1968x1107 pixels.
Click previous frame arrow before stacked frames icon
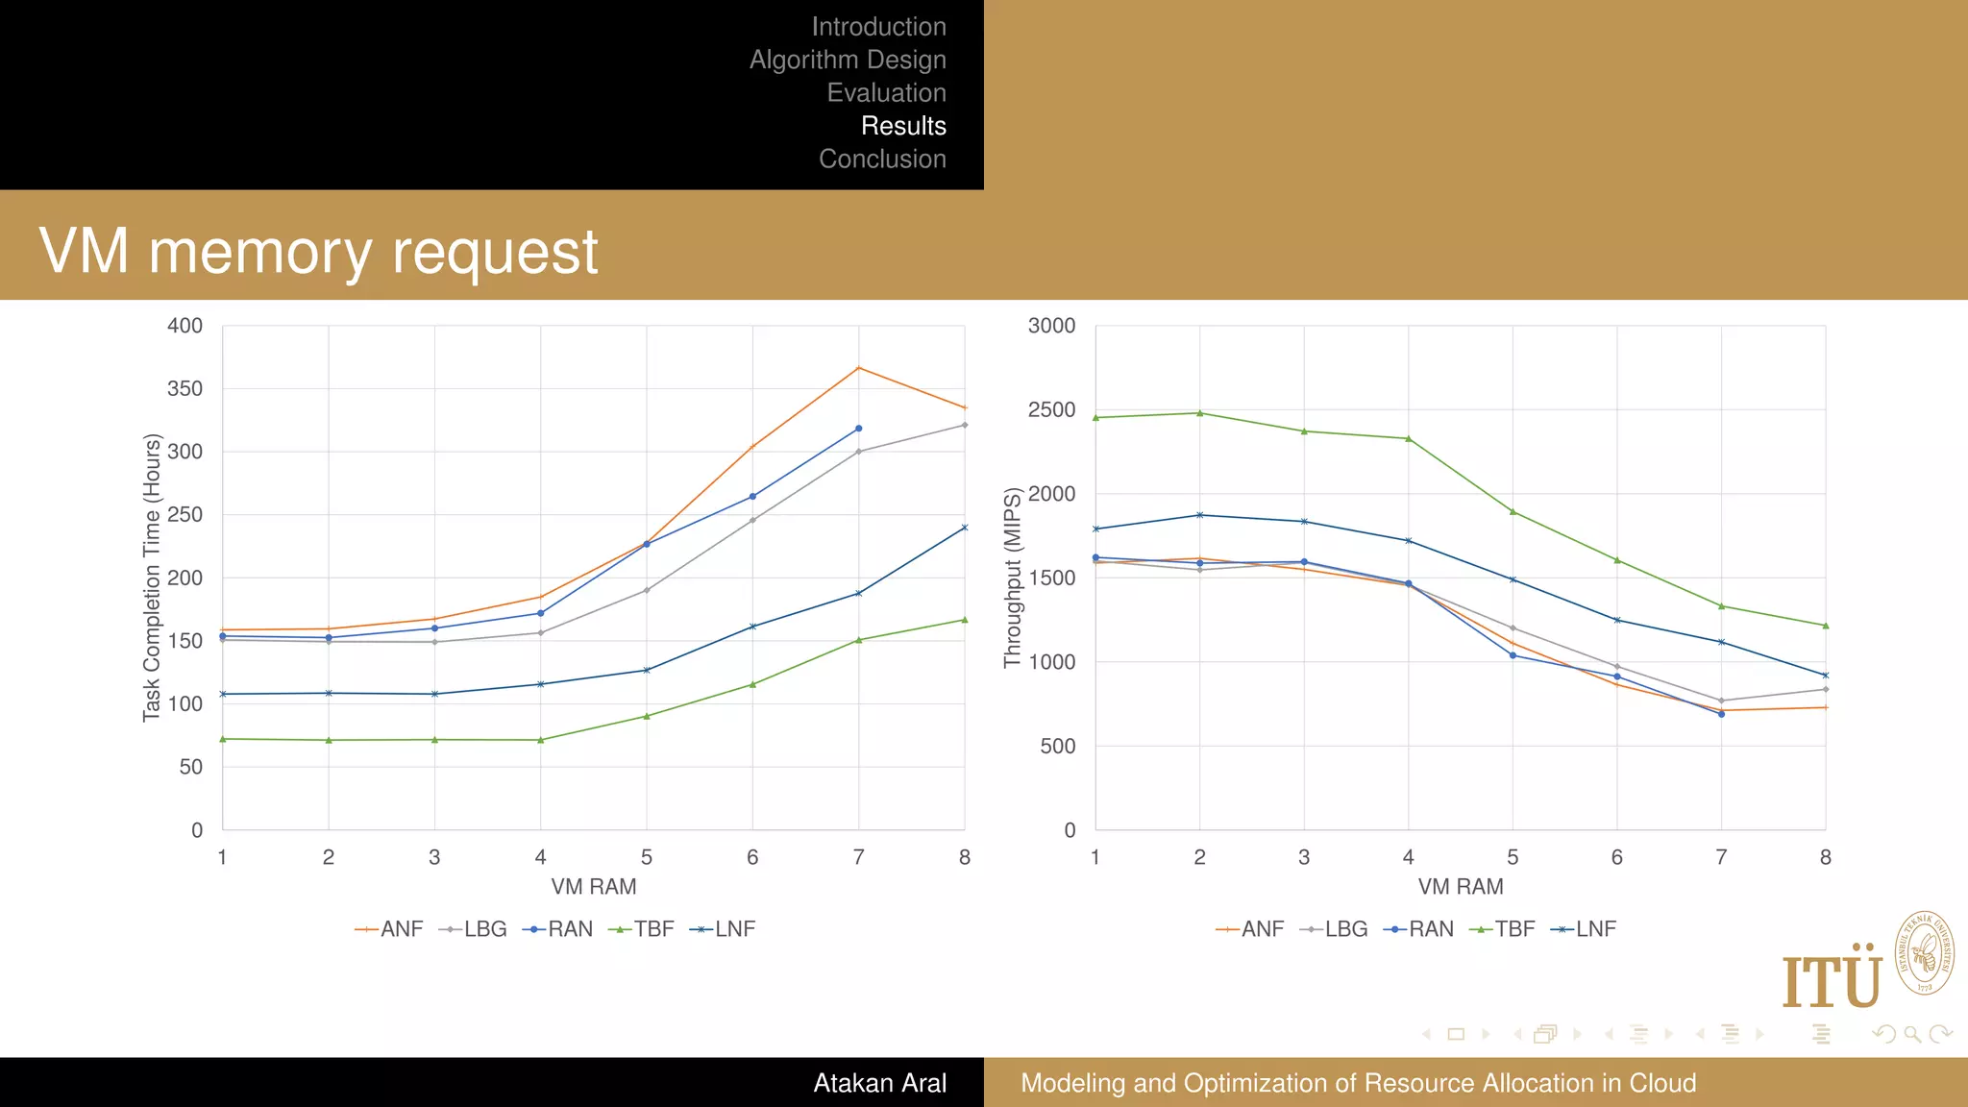coord(1517,1035)
